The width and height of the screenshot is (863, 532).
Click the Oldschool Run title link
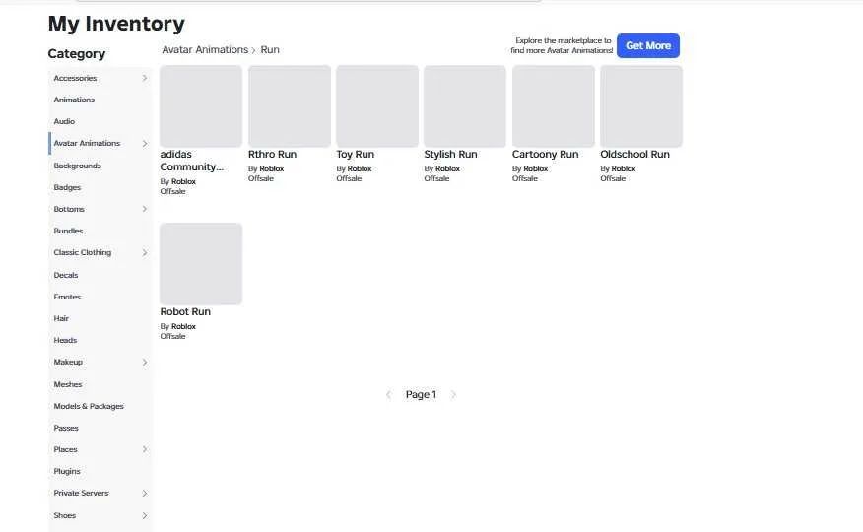tap(635, 155)
